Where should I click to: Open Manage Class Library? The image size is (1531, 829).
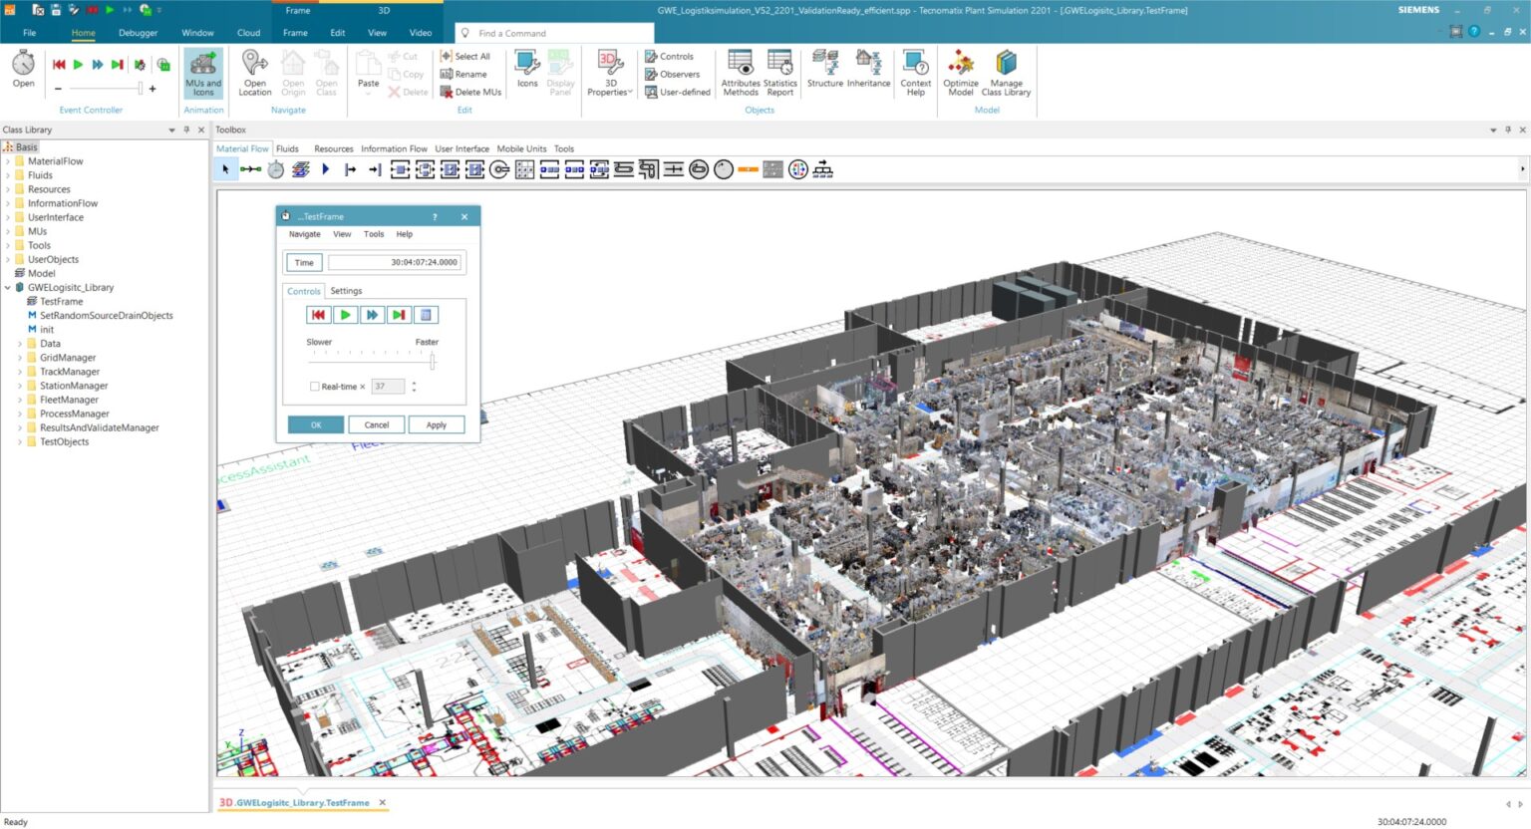(x=1006, y=73)
